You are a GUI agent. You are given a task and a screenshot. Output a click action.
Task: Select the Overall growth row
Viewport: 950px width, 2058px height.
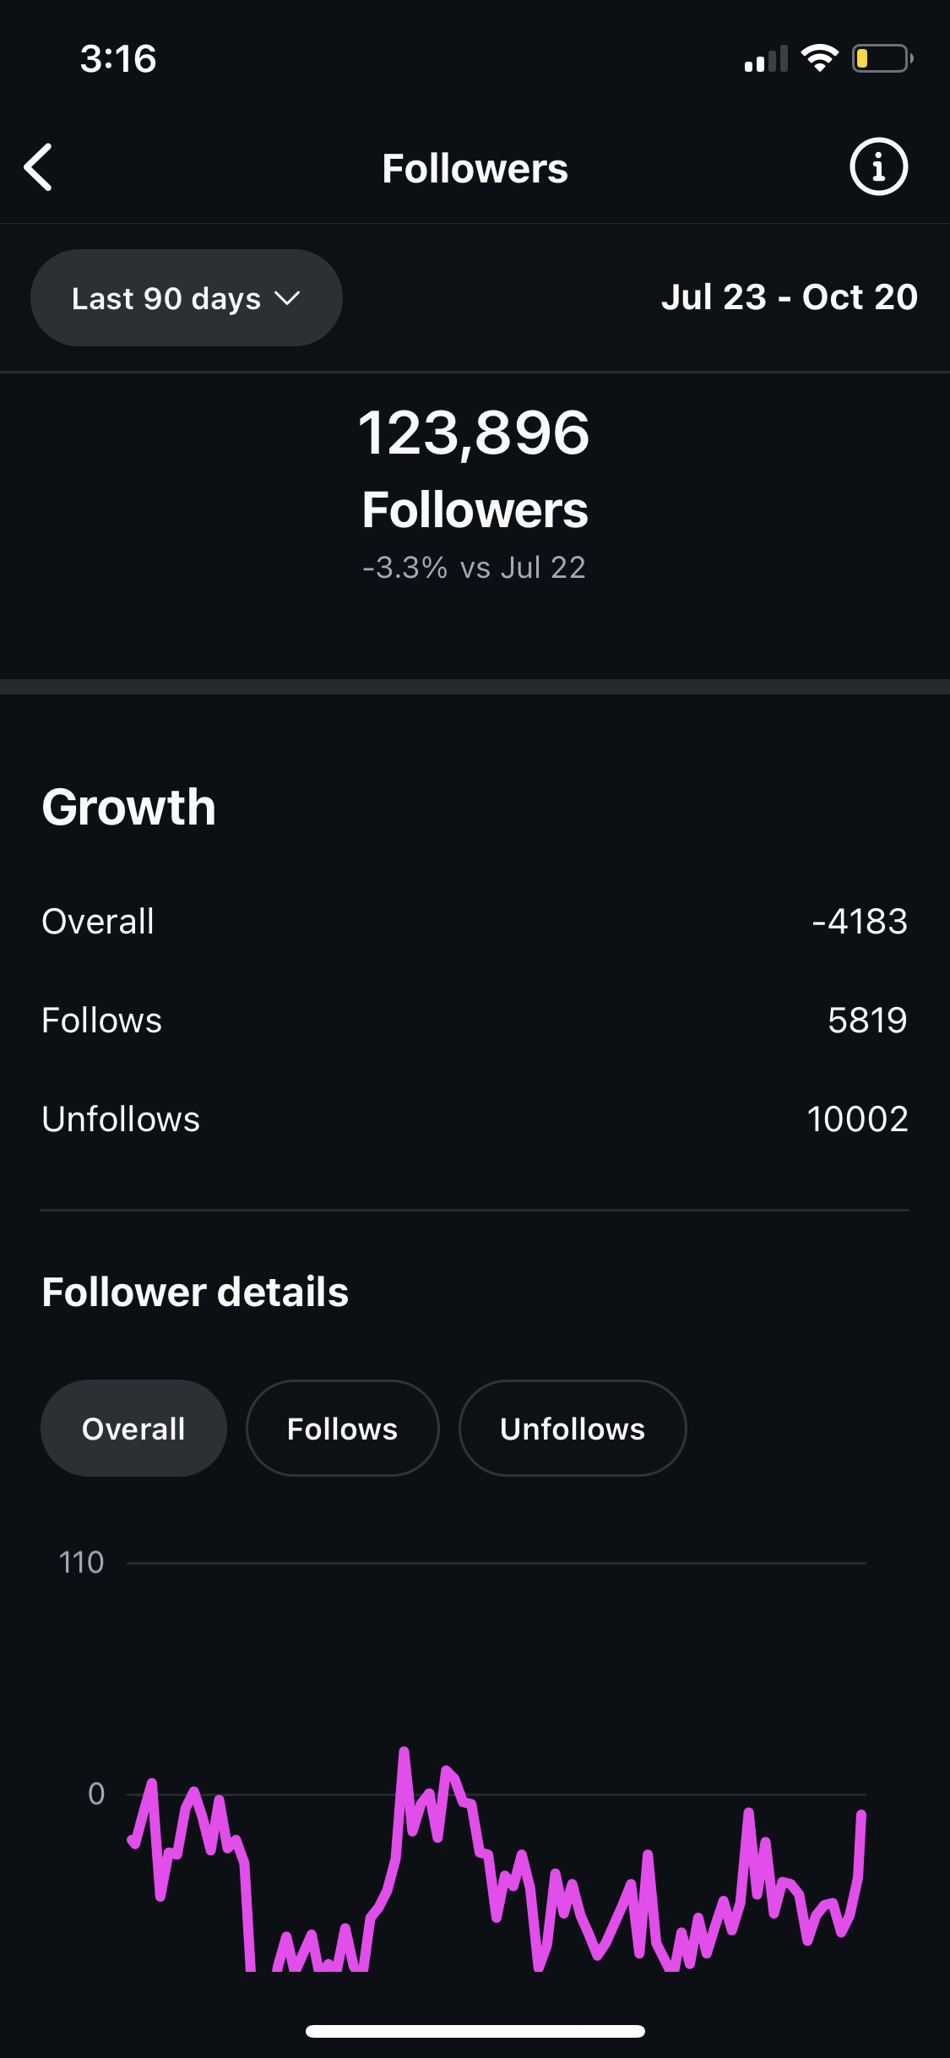(475, 921)
